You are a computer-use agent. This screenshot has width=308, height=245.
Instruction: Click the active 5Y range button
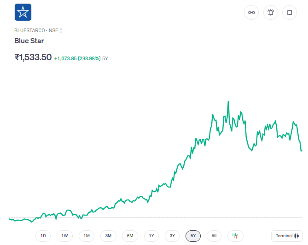pos(193,236)
